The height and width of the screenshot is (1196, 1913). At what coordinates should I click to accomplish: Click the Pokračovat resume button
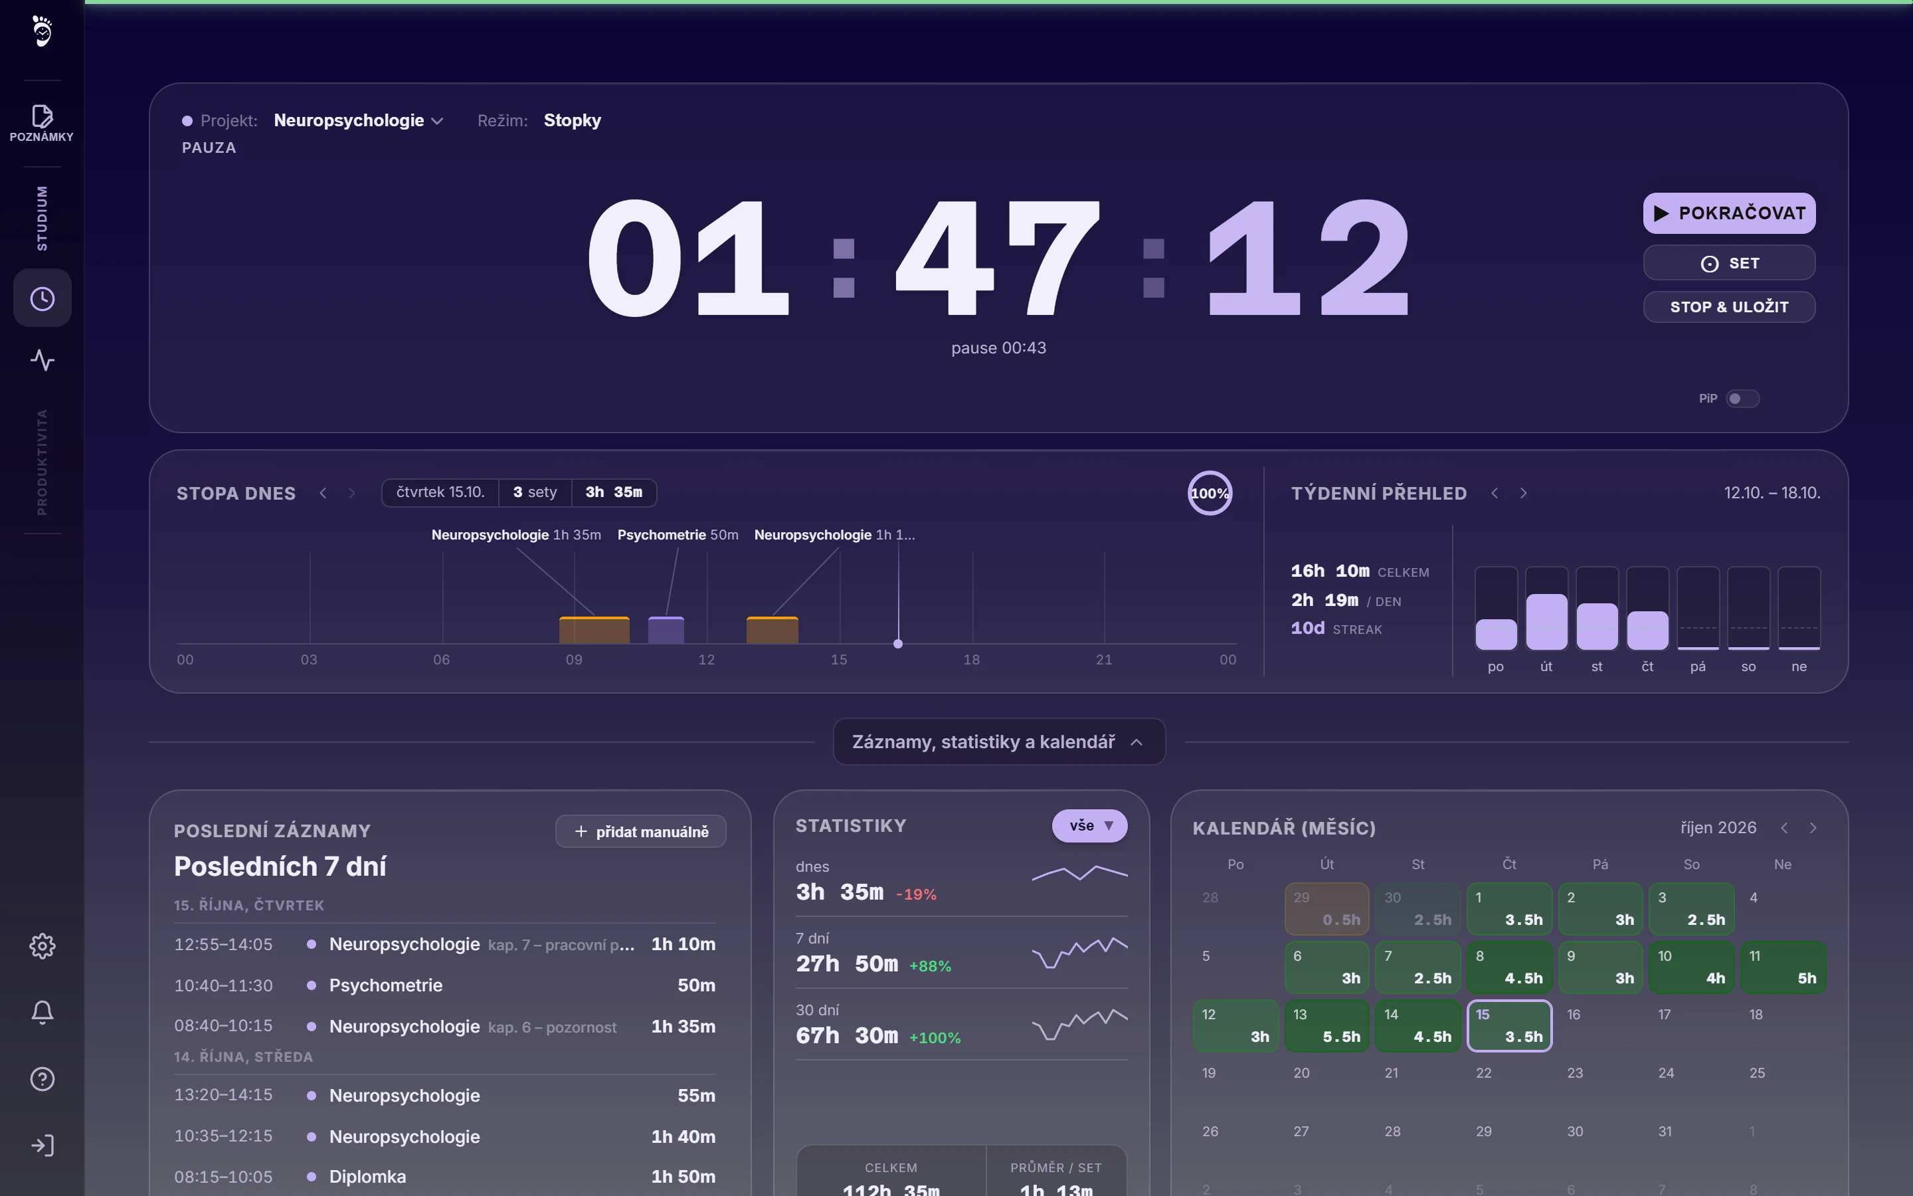coord(1729,213)
